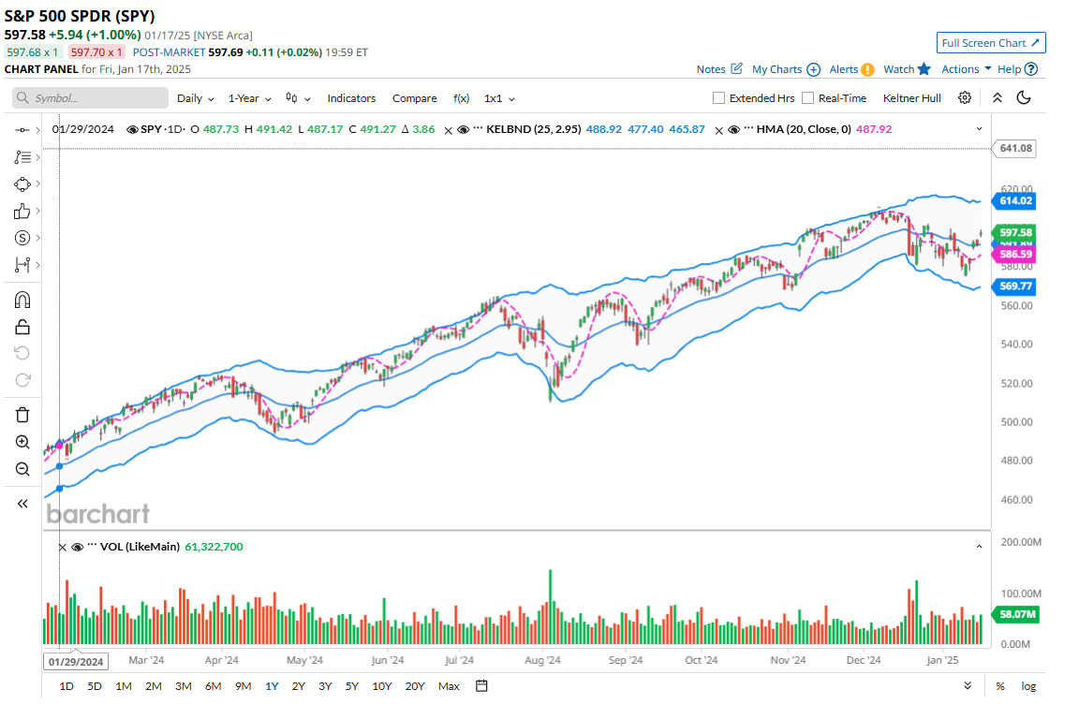Open the calendar date picker icon
The image size is (1079, 719).
pos(481,686)
